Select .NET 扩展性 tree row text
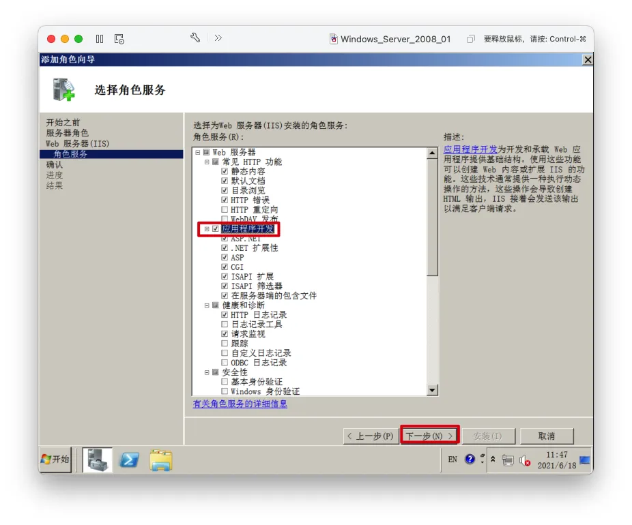Image resolution: width=632 pixels, height=525 pixels. pos(255,248)
